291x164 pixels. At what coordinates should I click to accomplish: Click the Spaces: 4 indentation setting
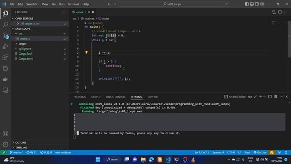[x=218, y=153]
